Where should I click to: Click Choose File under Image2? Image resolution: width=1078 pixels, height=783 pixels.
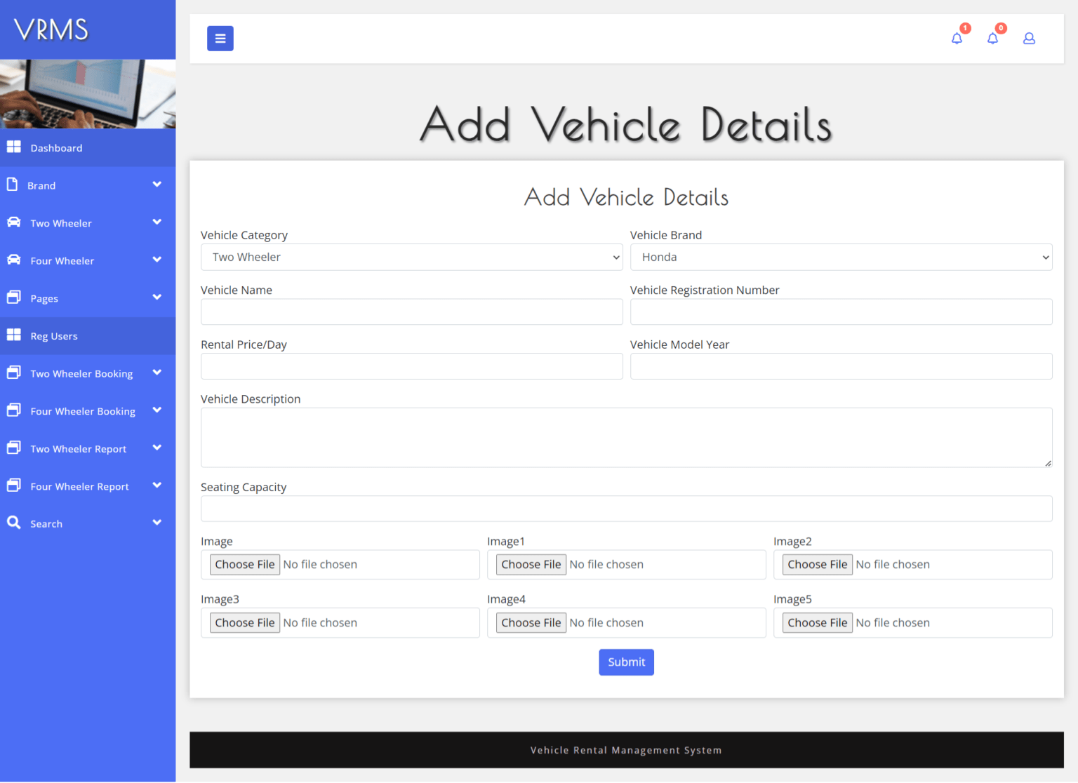click(816, 564)
